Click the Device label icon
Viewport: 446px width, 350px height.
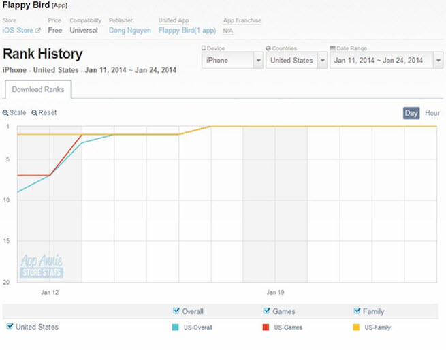click(x=204, y=48)
